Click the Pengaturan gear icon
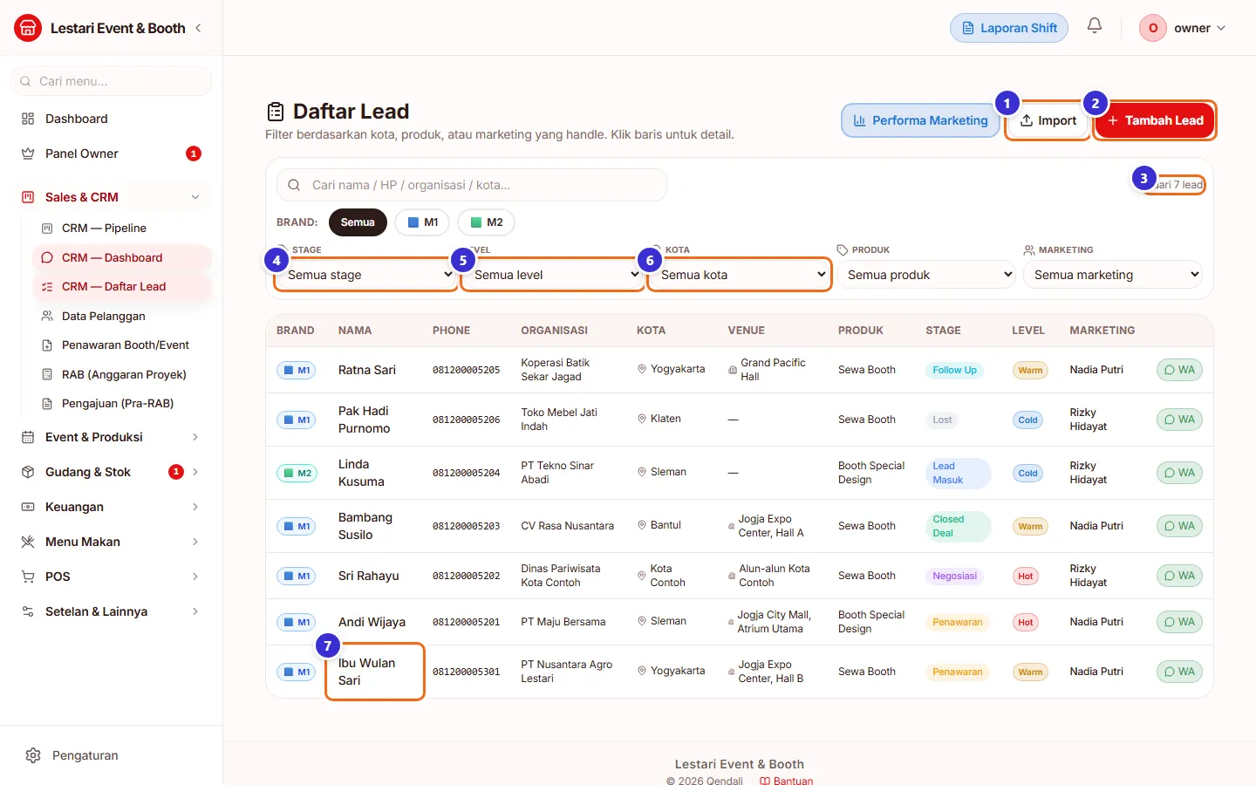Screen dimensions: 1256x785 pyautogui.click(x=33, y=755)
